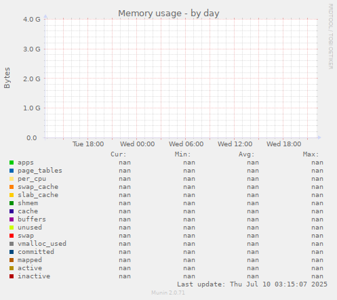
Task: Click the 'Bytes' vertical axis label
Action: [x=7, y=78]
